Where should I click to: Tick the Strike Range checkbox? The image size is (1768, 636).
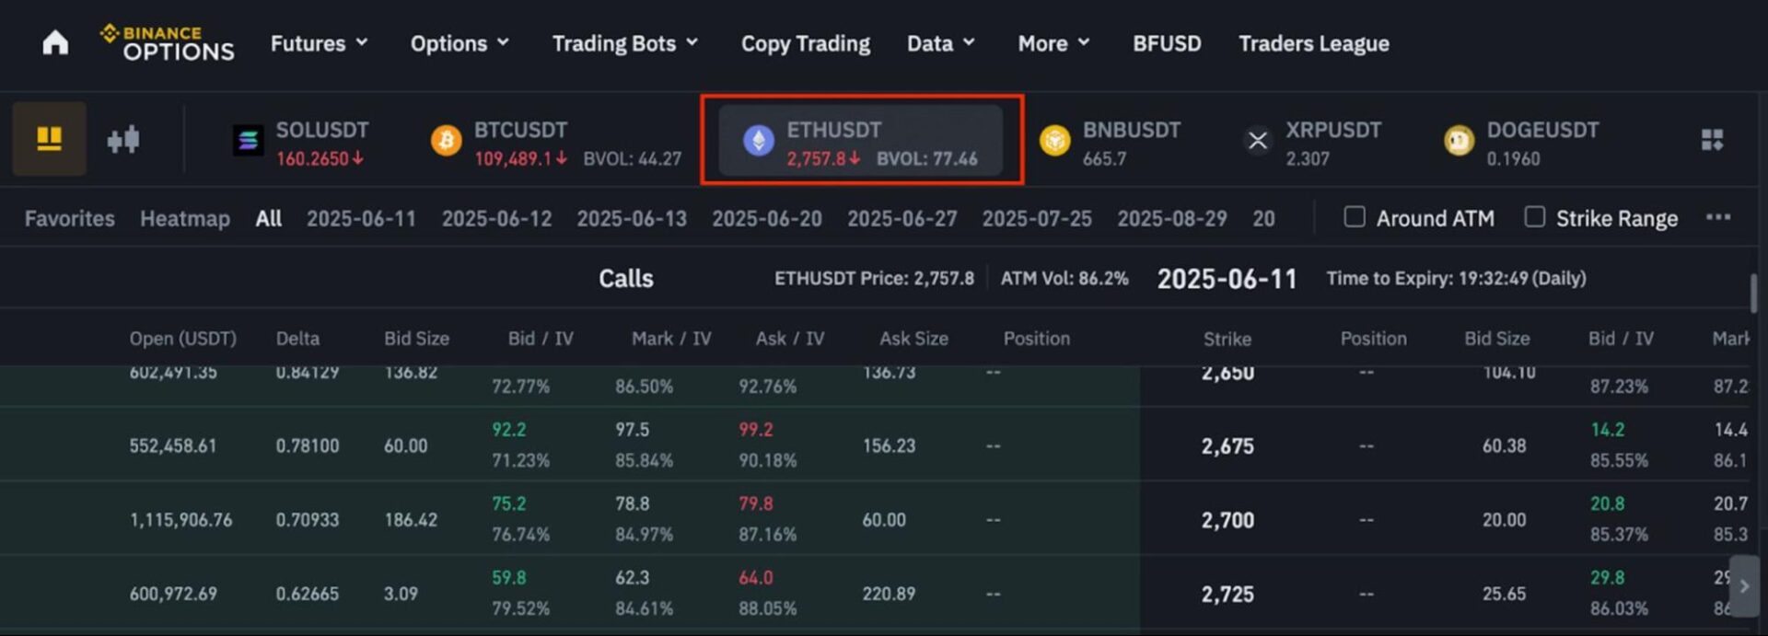(1534, 217)
